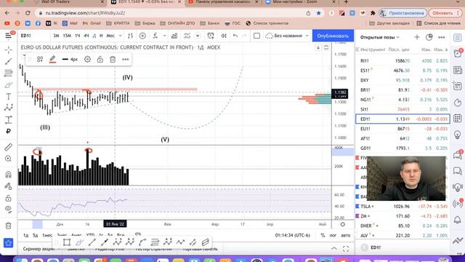This screenshot has width=465, height=262.
Task: Delete the selected drawing via floating toolbar trash
Action: [x=113, y=60]
